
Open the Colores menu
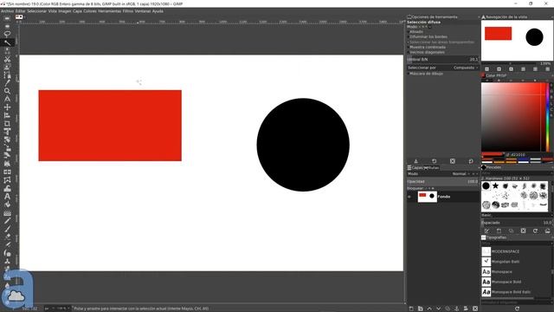point(90,11)
